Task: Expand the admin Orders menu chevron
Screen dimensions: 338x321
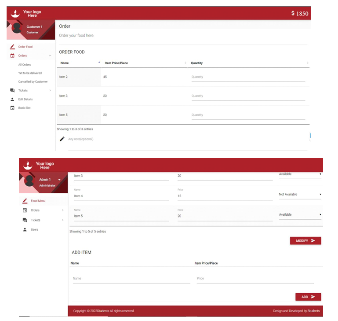Action: [x=63, y=210]
